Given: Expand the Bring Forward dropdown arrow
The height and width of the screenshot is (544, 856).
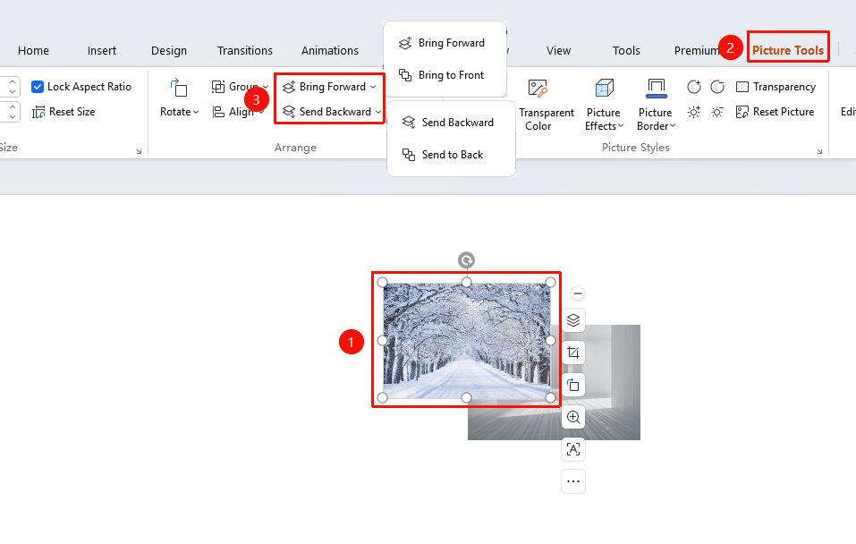Looking at the screenshot, I should click(373, 87).
